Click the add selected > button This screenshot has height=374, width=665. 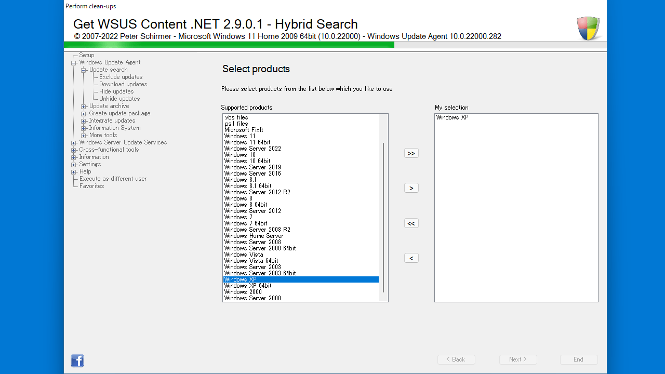(411, 188)
